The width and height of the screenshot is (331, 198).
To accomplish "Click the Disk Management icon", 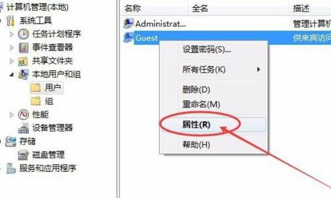I will 23,155.
